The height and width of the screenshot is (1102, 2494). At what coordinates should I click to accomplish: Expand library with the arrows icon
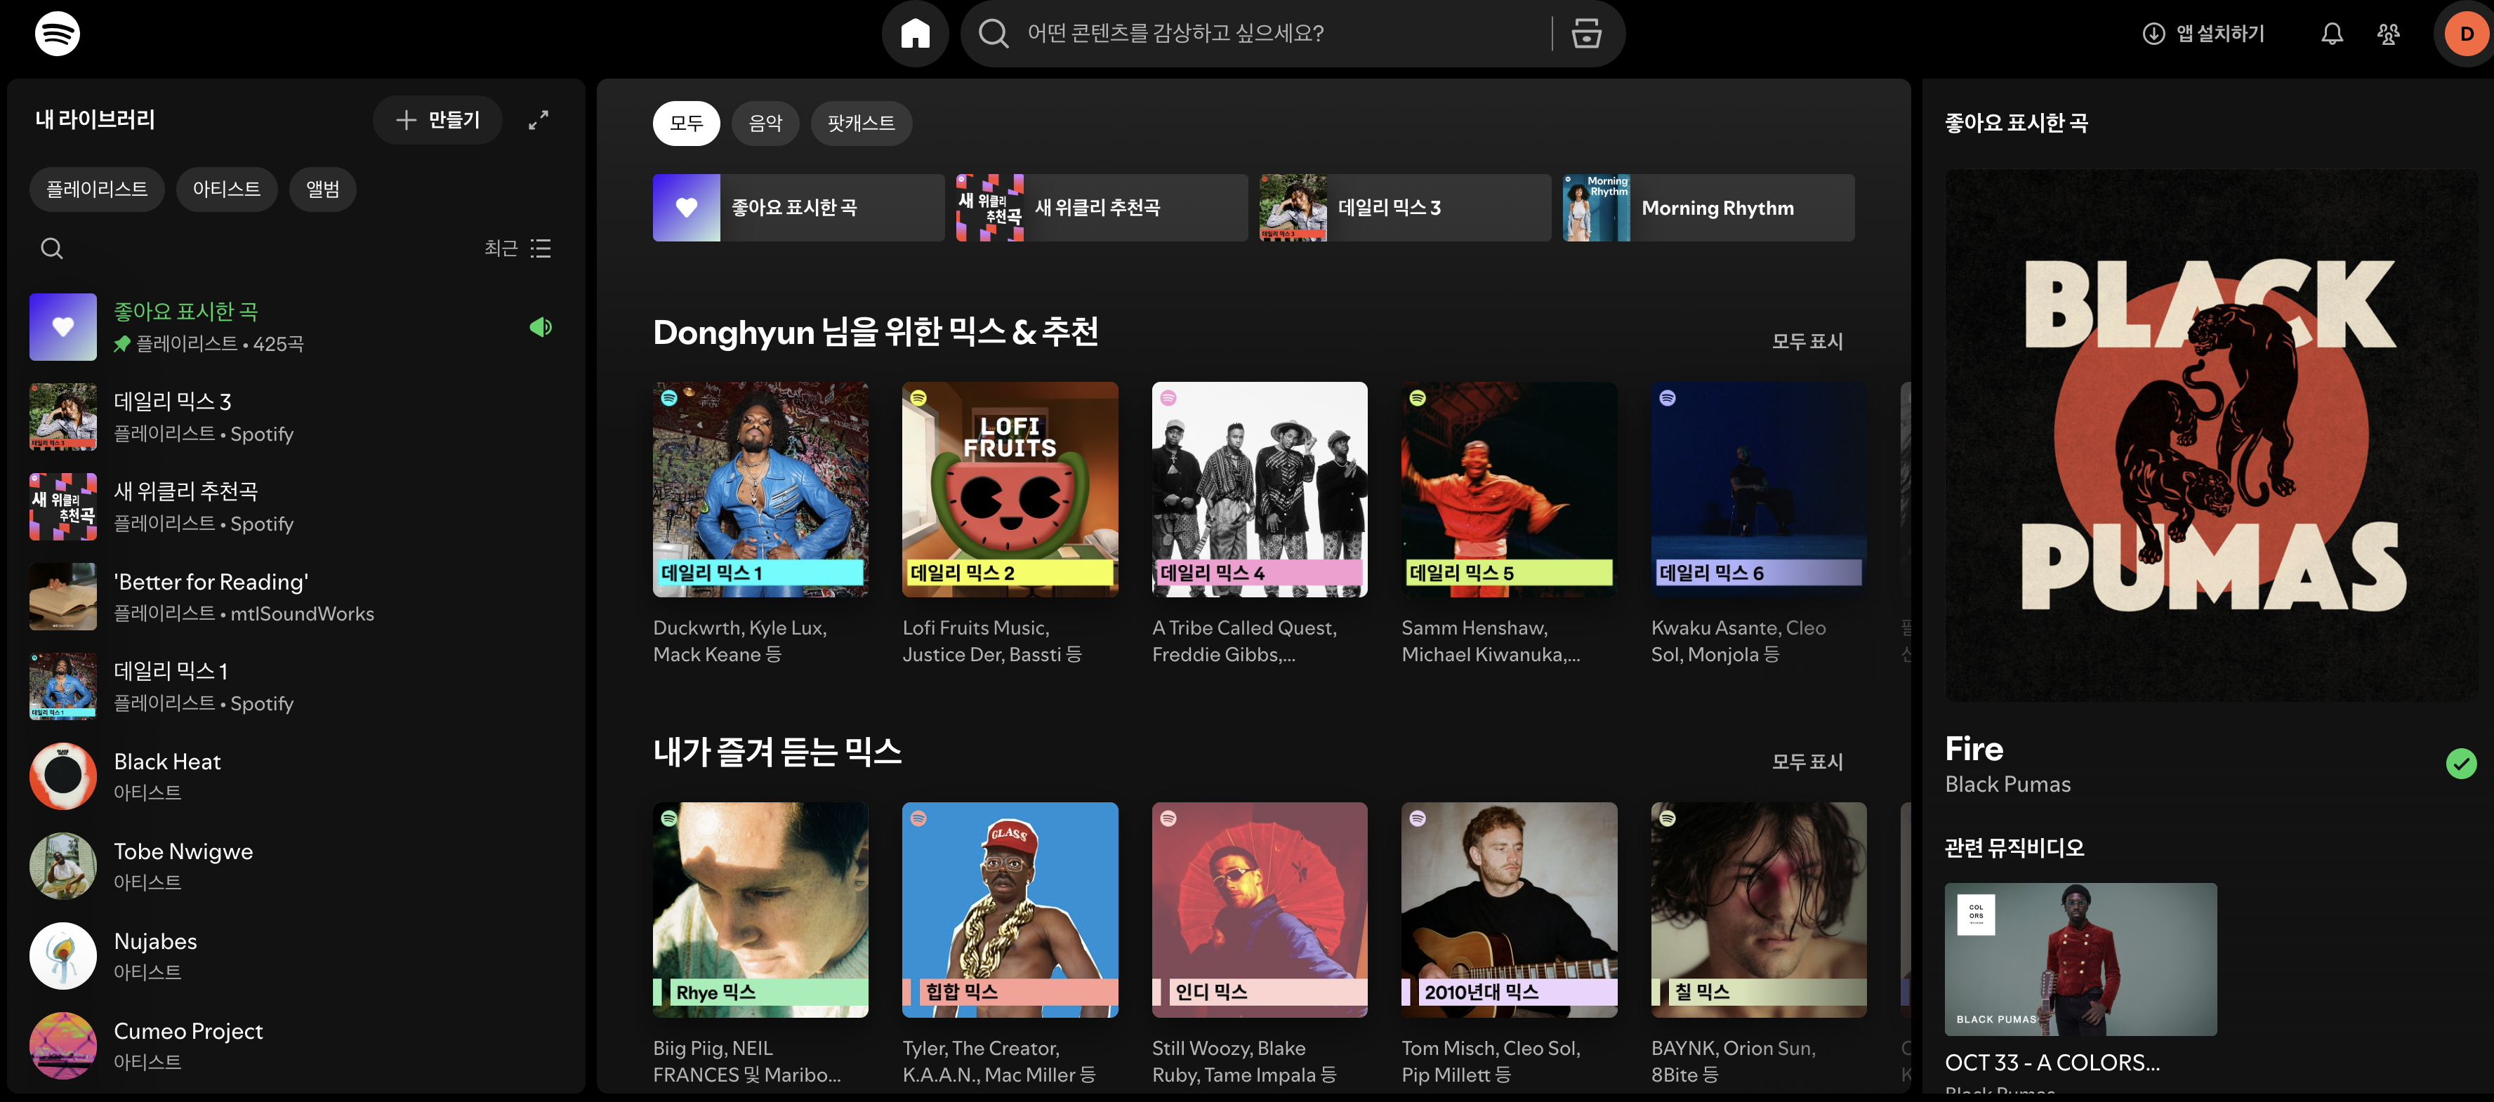[x=539, y=120]
